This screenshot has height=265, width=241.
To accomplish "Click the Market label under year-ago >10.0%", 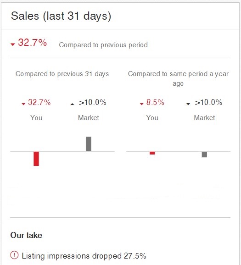I will coord(204,118).
